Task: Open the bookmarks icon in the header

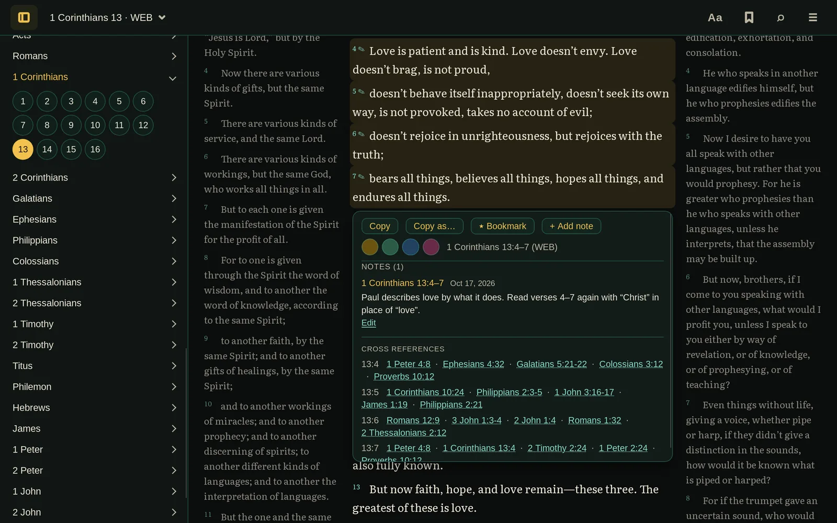Action: pyautogui.click(x=749, y=17)
